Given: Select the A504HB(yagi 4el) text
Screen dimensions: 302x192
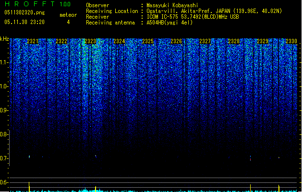Looking at the screenshot, I should tap(169, 23).
